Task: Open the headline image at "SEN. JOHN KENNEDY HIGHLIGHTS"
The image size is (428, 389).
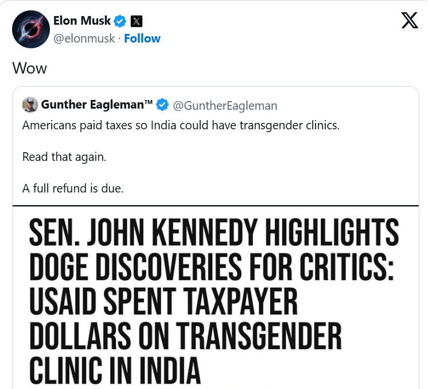Action: coord(214,232)
